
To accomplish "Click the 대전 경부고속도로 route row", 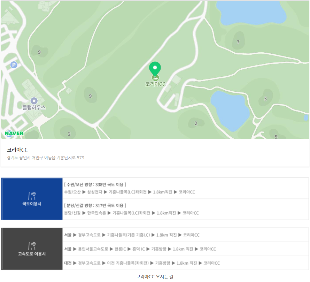I will tap(142, 263).
